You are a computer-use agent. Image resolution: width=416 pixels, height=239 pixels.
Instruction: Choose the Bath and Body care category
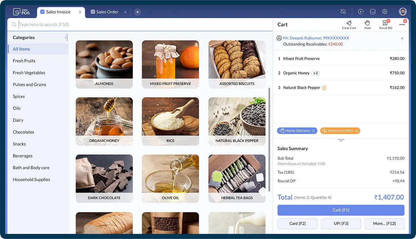(38, 168)
